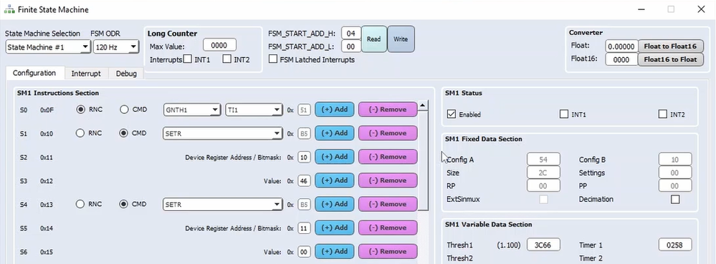Click Remove button in S6 row

[388, 252]
